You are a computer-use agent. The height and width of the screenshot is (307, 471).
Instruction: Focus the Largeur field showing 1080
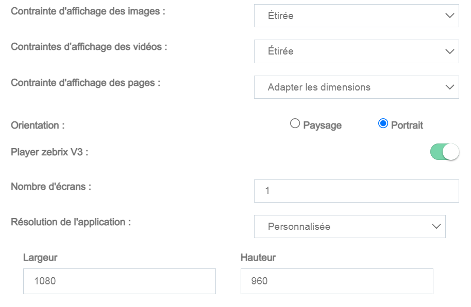119,281
